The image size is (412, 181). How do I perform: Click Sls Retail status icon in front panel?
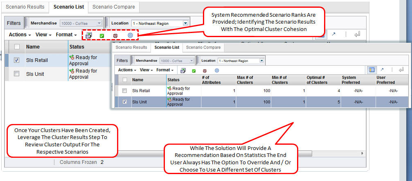[x=169, y=88]
